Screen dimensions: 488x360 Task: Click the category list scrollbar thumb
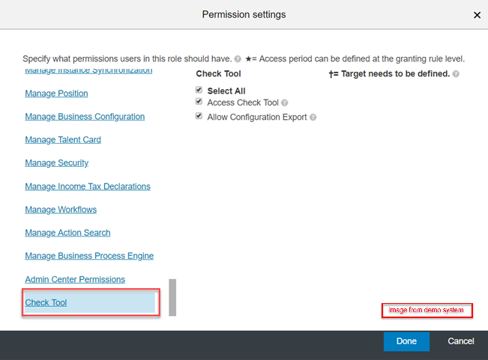172,298
